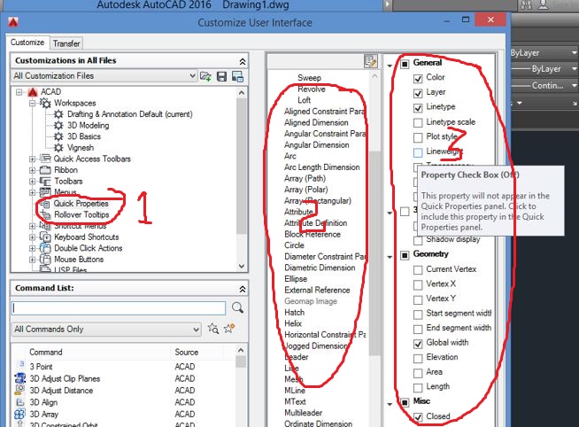Select Rollover Tooltips in the tree
The image size is (579, 427).
tap(81, 214)
